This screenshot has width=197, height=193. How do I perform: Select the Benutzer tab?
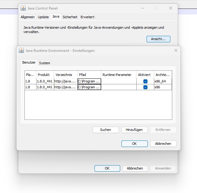29,62
